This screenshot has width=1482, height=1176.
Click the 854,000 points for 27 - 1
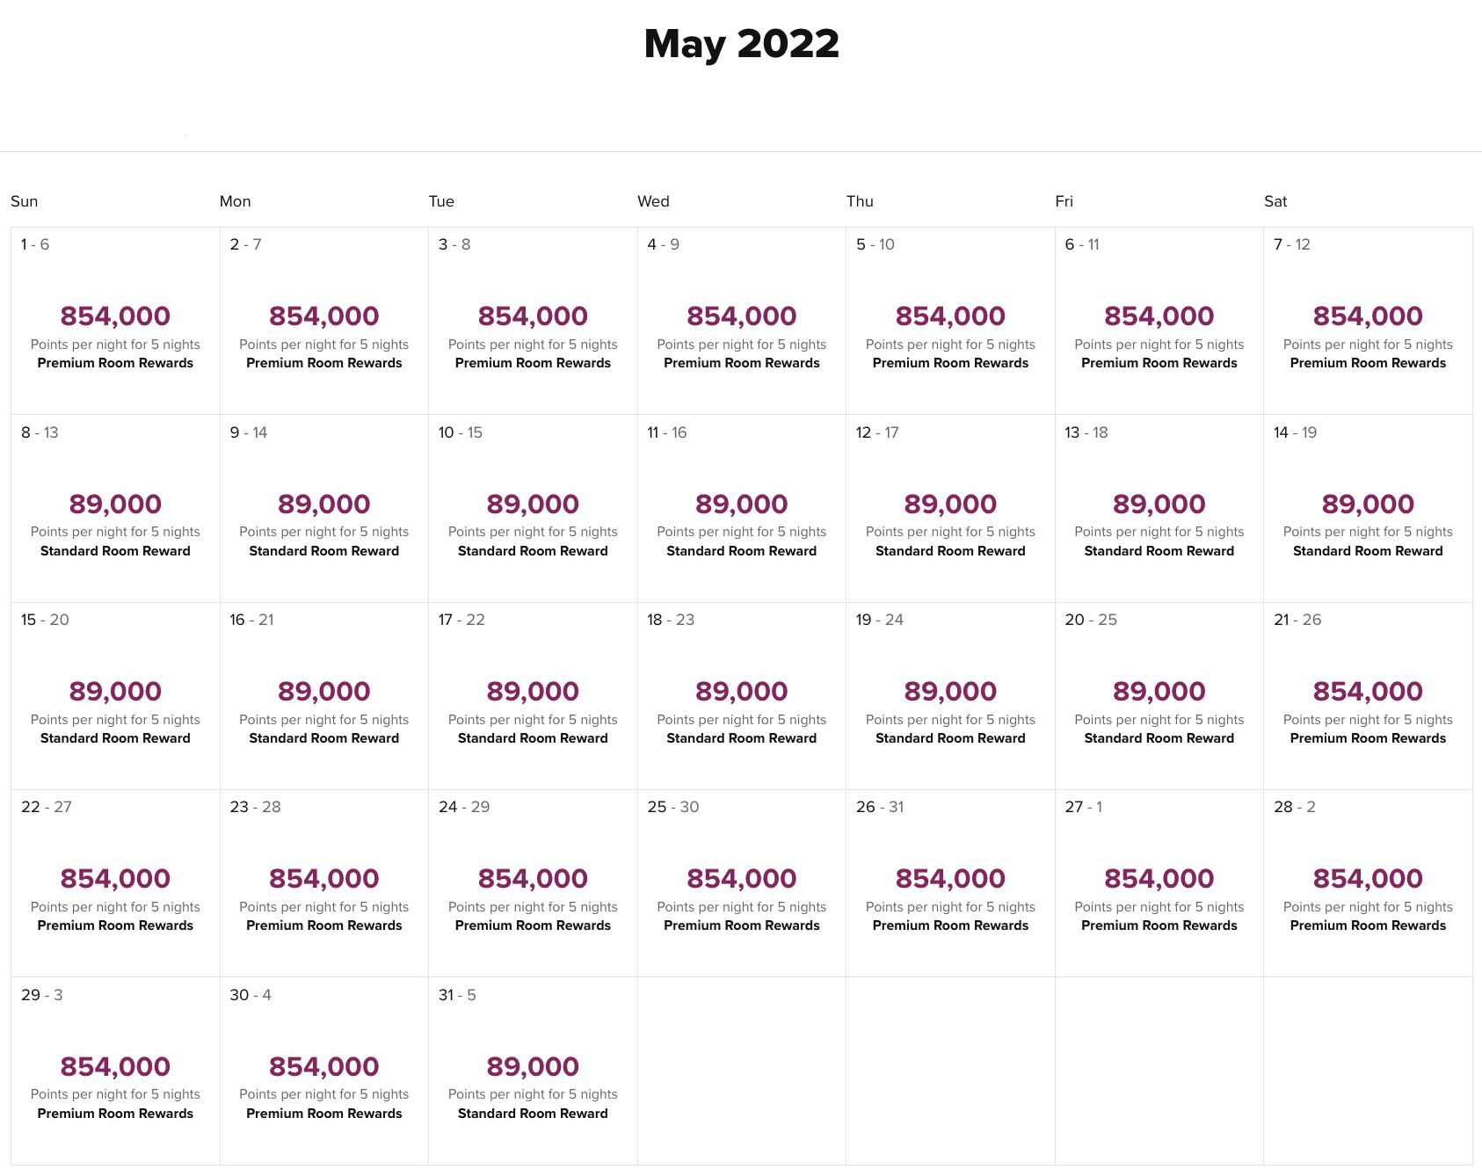1159,878
